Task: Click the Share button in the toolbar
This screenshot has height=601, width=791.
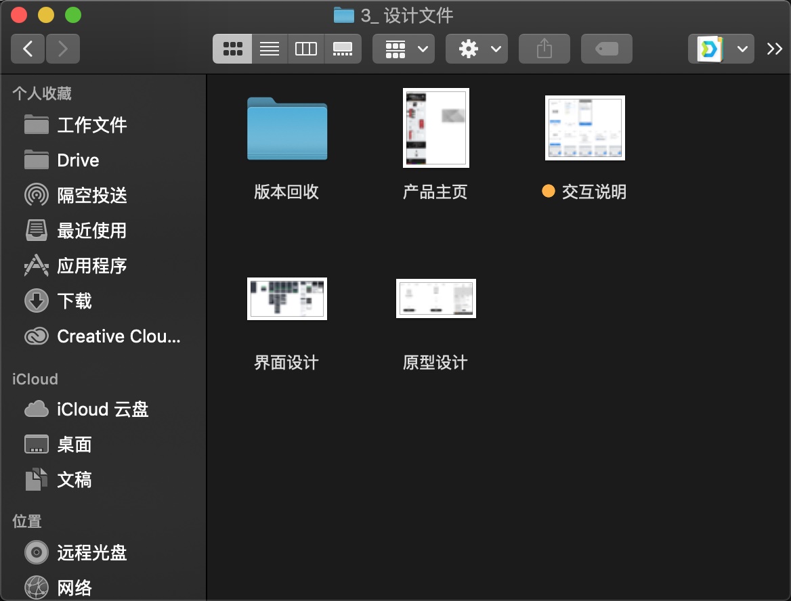Action: point(544,48)
